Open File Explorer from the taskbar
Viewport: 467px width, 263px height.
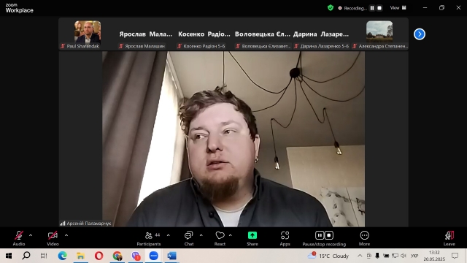pos(80,256)
